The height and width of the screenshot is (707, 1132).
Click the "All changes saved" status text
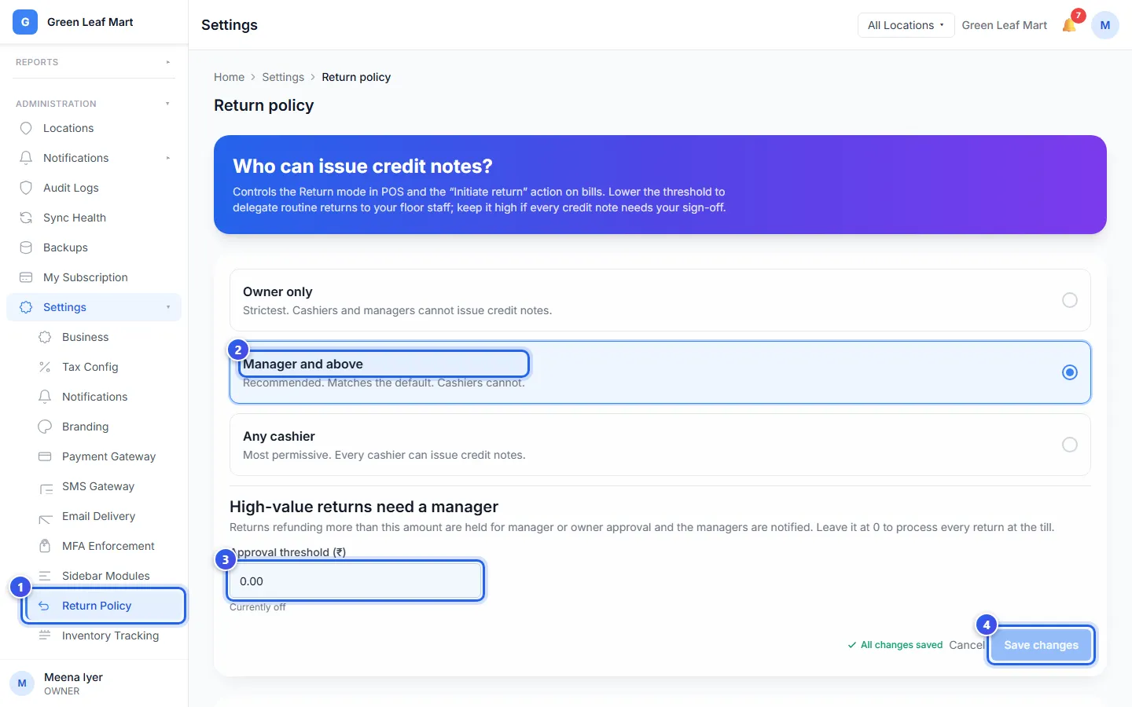[902, 645]
